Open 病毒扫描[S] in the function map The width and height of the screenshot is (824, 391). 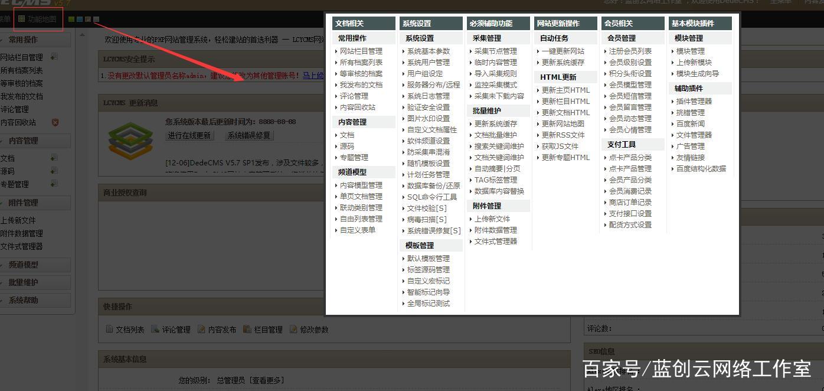coord(427,220)
